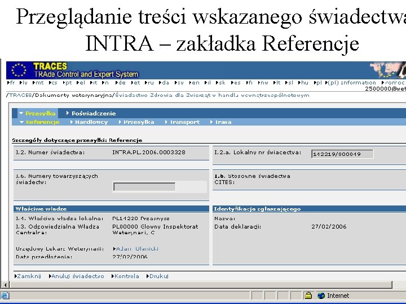Open the Kontrola link
The width and height of the screenshot is (406, 304).
click(125, 276)
